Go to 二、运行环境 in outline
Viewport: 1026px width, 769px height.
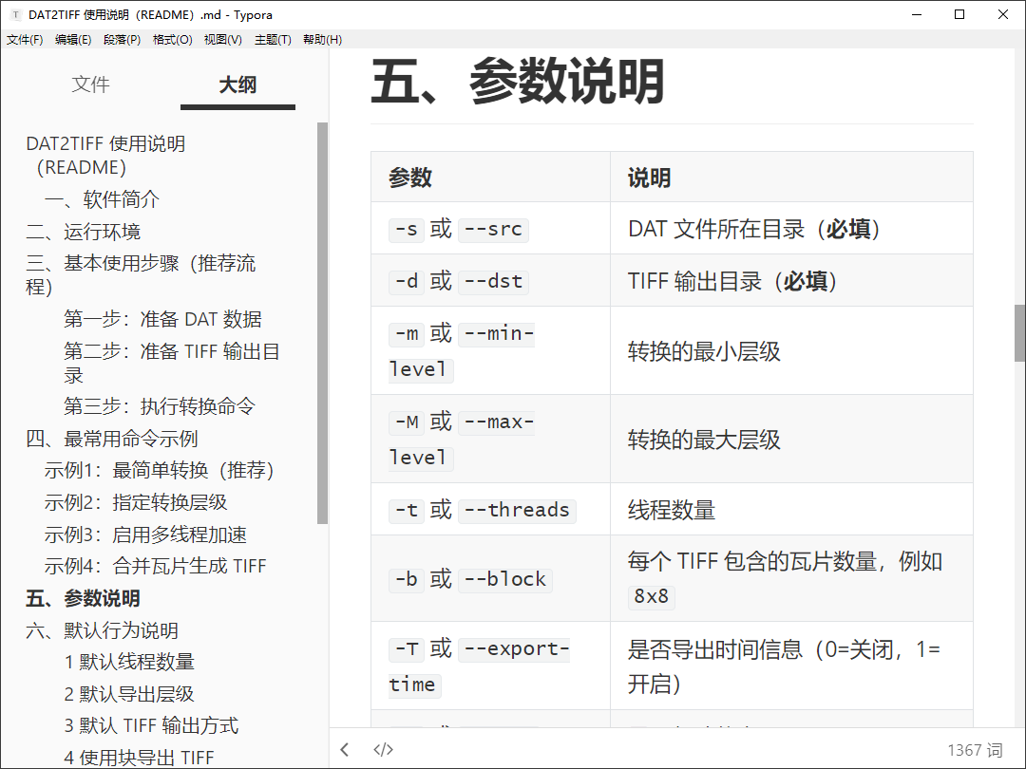(83, 232)
